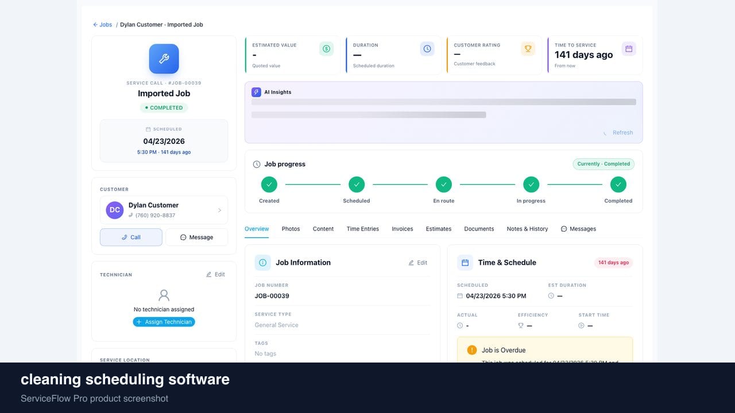View the Notes & History tab
Image resolution: width=735 pixels, height=413 pixels.
(527, 229)
